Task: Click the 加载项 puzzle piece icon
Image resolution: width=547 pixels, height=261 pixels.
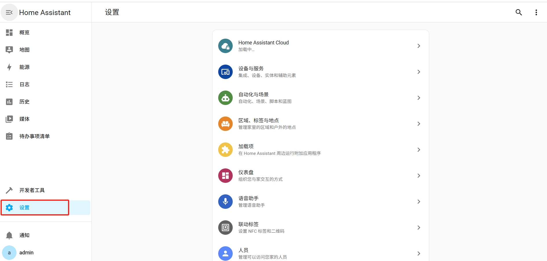Action: pyautogui.click(x=225, y=150)
